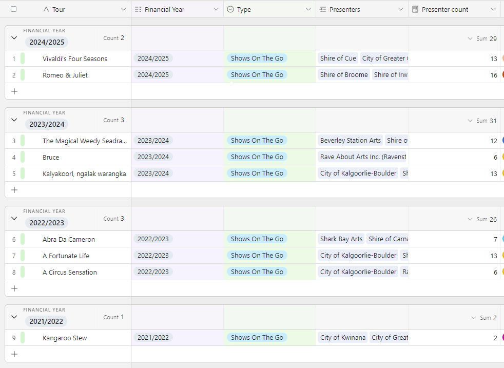The width and height of the screenshot is (504, 368).
Task: Select the Bruce tour cell
Action: point(51,157)
